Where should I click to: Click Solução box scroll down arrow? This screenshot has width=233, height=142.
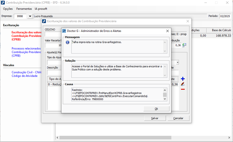pos(165,75)
